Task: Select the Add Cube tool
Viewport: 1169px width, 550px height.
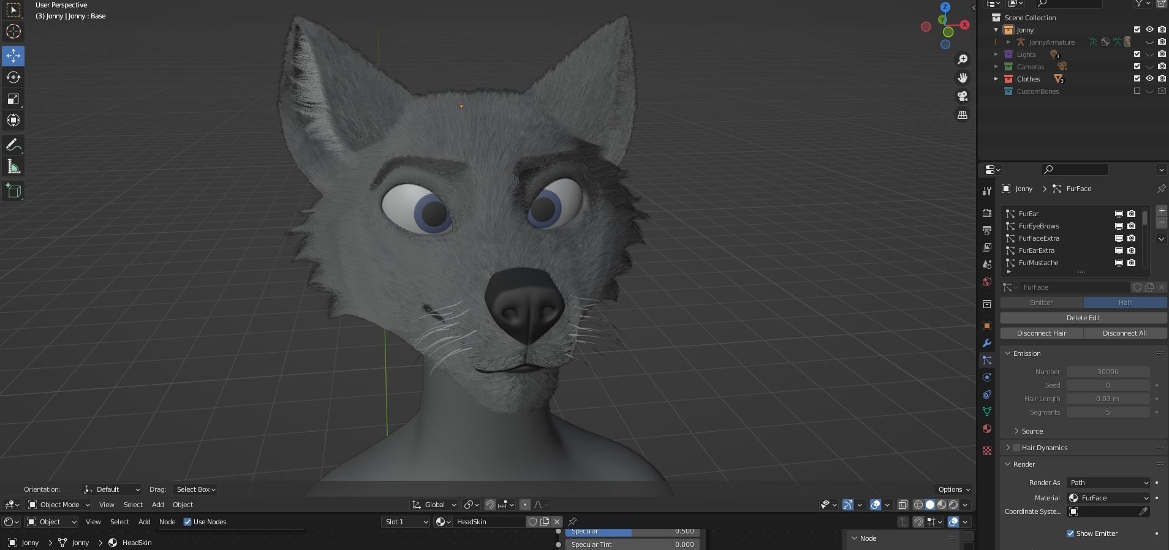Action: (x=13, y=191)
